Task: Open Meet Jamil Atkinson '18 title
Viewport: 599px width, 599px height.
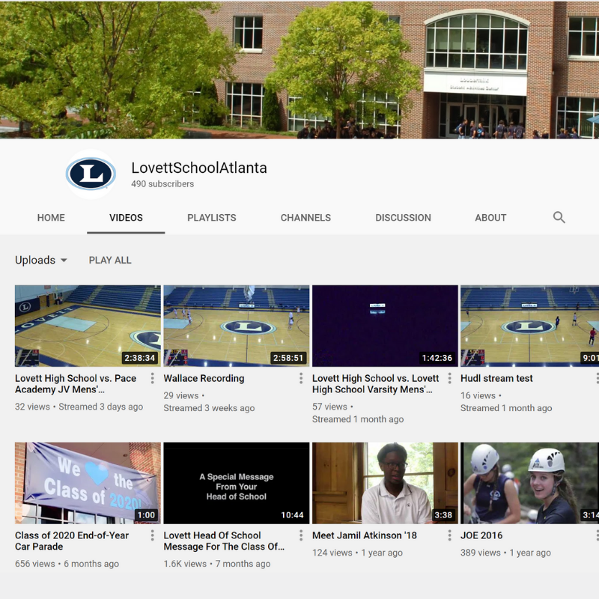Action: (365, 535)
